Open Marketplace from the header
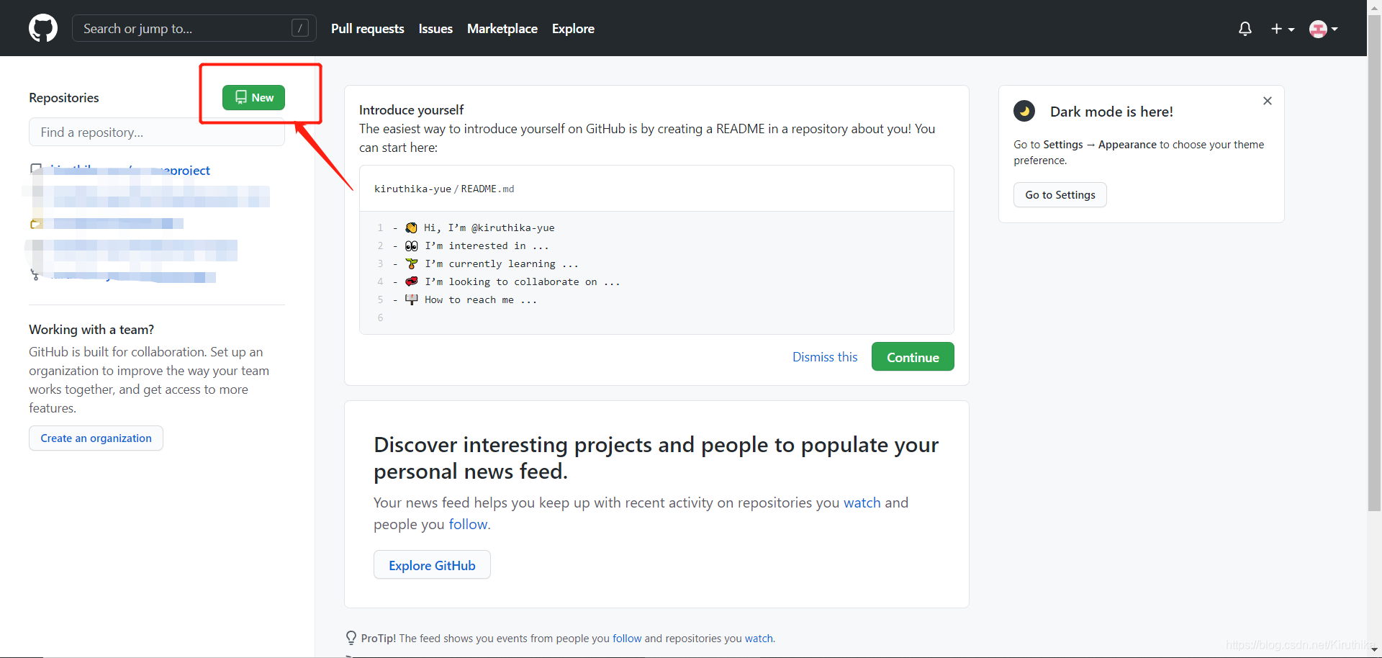Viewport: 1382px width, 658px height. click(502, 29)
